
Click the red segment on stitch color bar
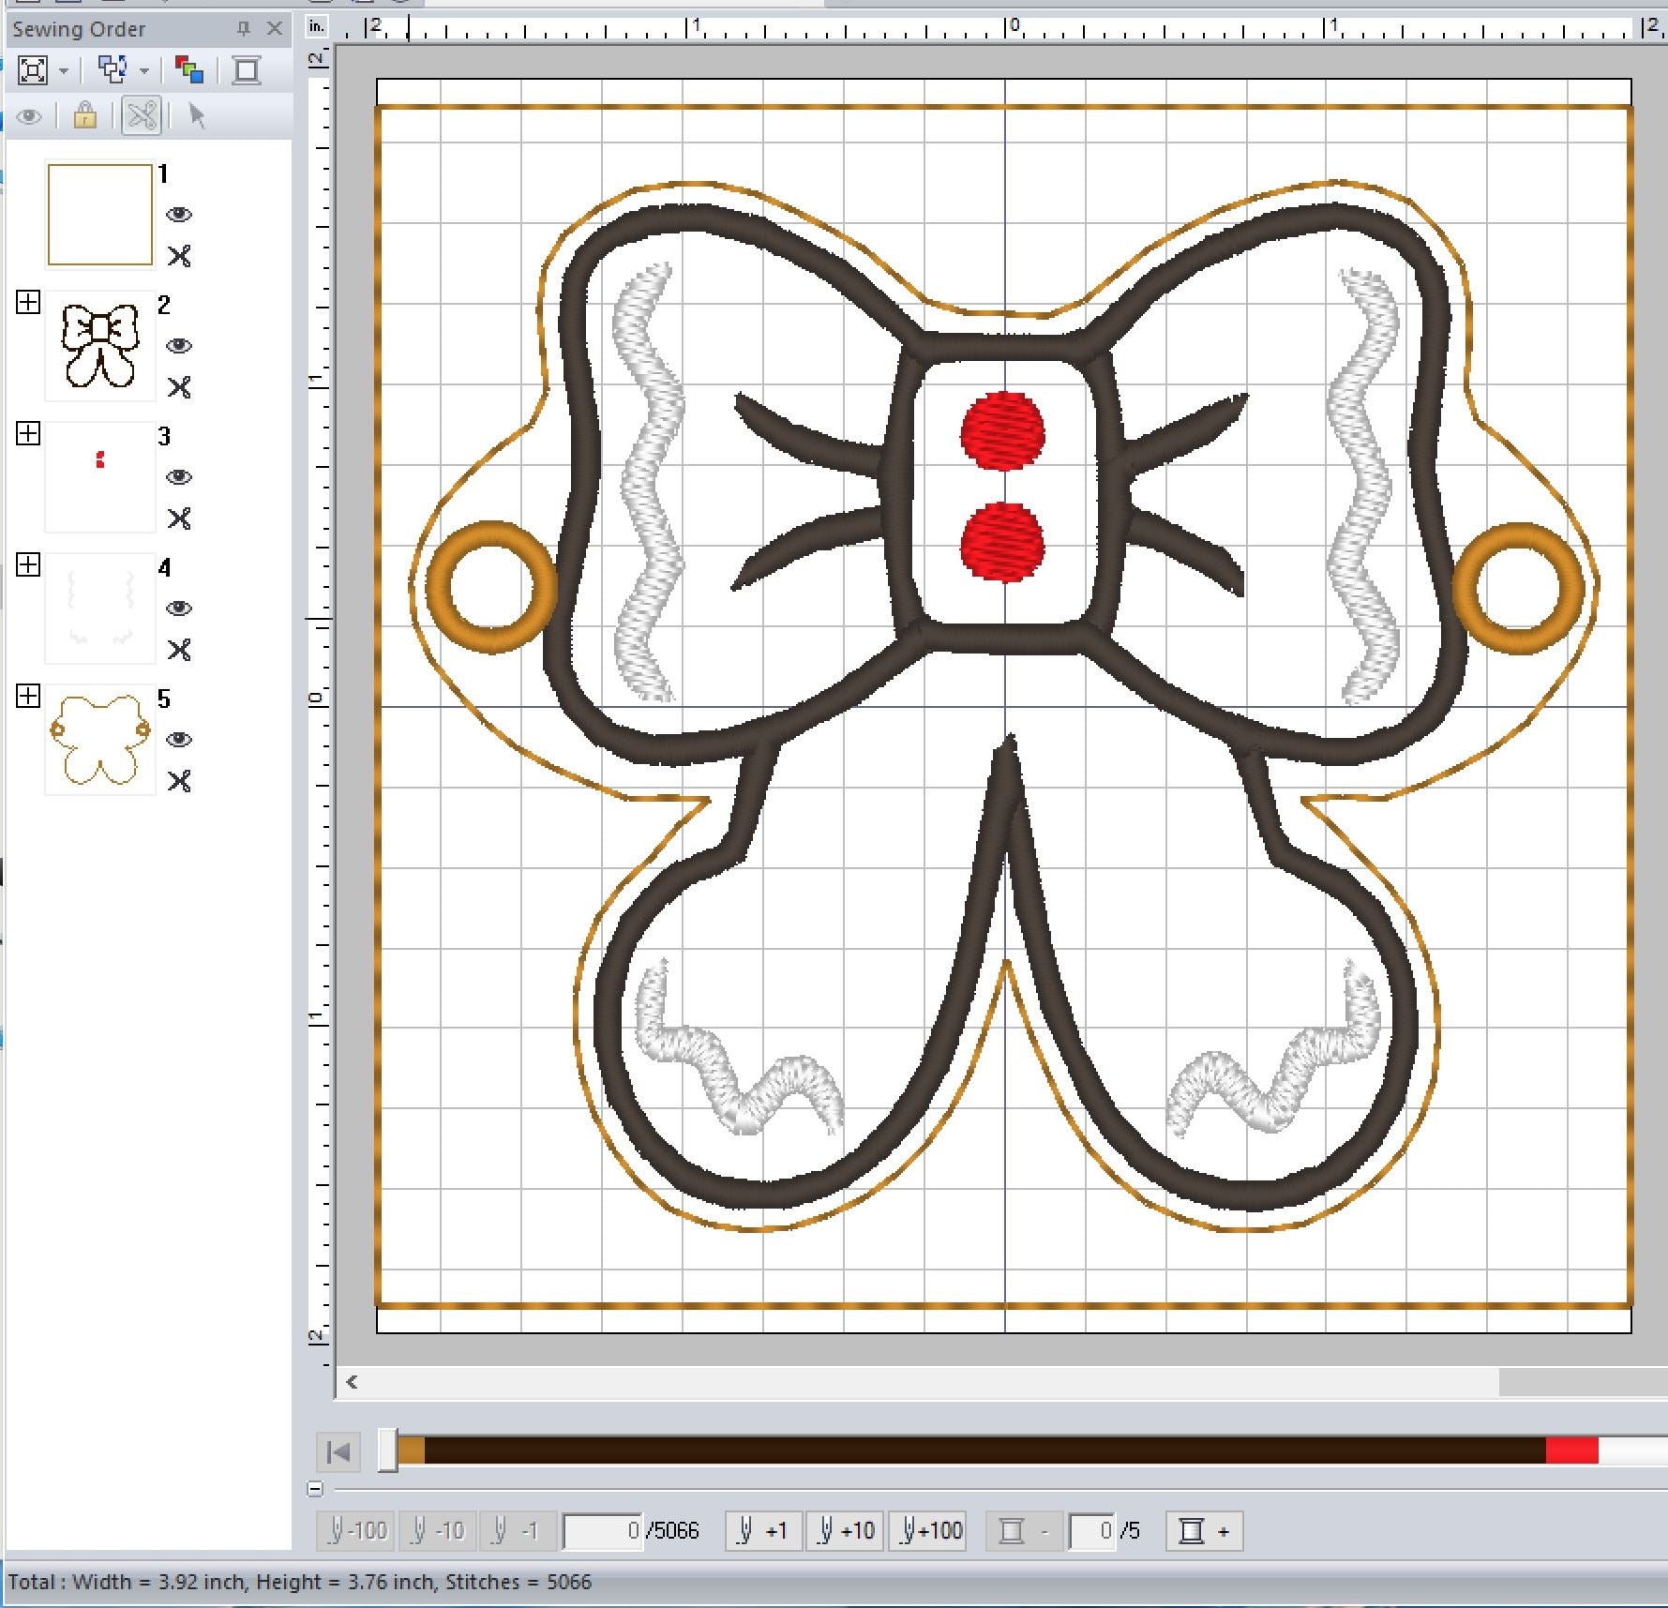pyautogui.click(x=1571, y=1451)
